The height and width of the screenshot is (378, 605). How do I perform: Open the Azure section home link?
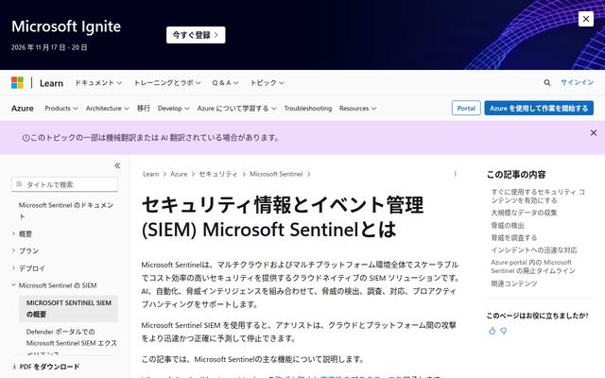[23, 108]
